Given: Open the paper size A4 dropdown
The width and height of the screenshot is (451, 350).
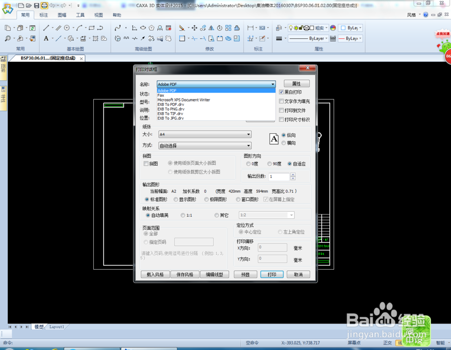Looking at the screenshot, I should point(205,134).
